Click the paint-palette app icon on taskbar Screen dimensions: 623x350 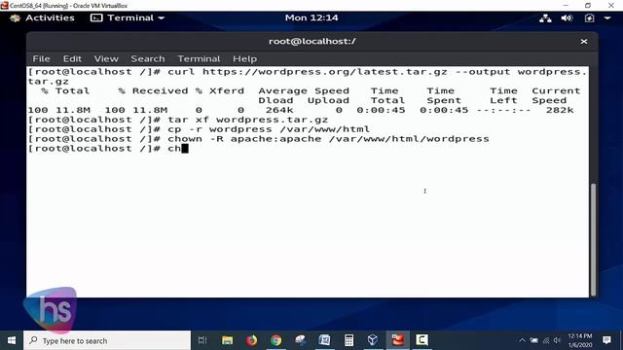pyautogui.click(x=301, y=340)
